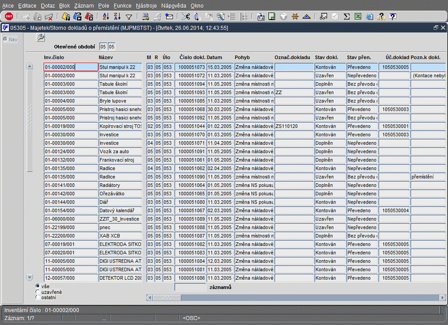448x325 pixels.
Task: Click the document number 1000051094 cell
Action: click(x=190, y=84)
